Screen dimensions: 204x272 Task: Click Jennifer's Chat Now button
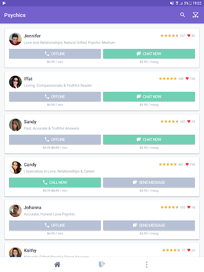149,54
